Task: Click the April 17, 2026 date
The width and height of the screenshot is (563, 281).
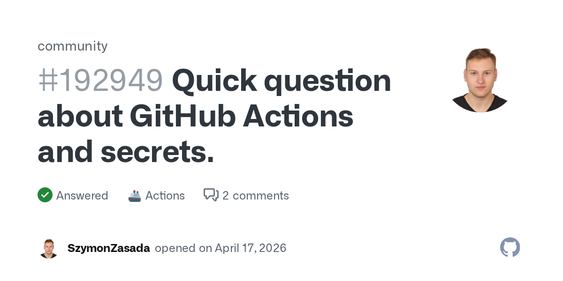Action: [x=251, y=248]
